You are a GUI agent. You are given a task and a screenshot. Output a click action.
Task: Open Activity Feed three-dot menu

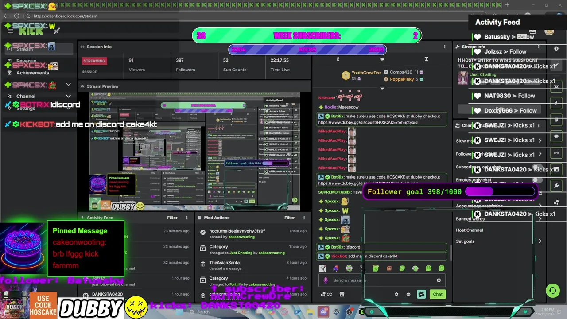[186, 218]
